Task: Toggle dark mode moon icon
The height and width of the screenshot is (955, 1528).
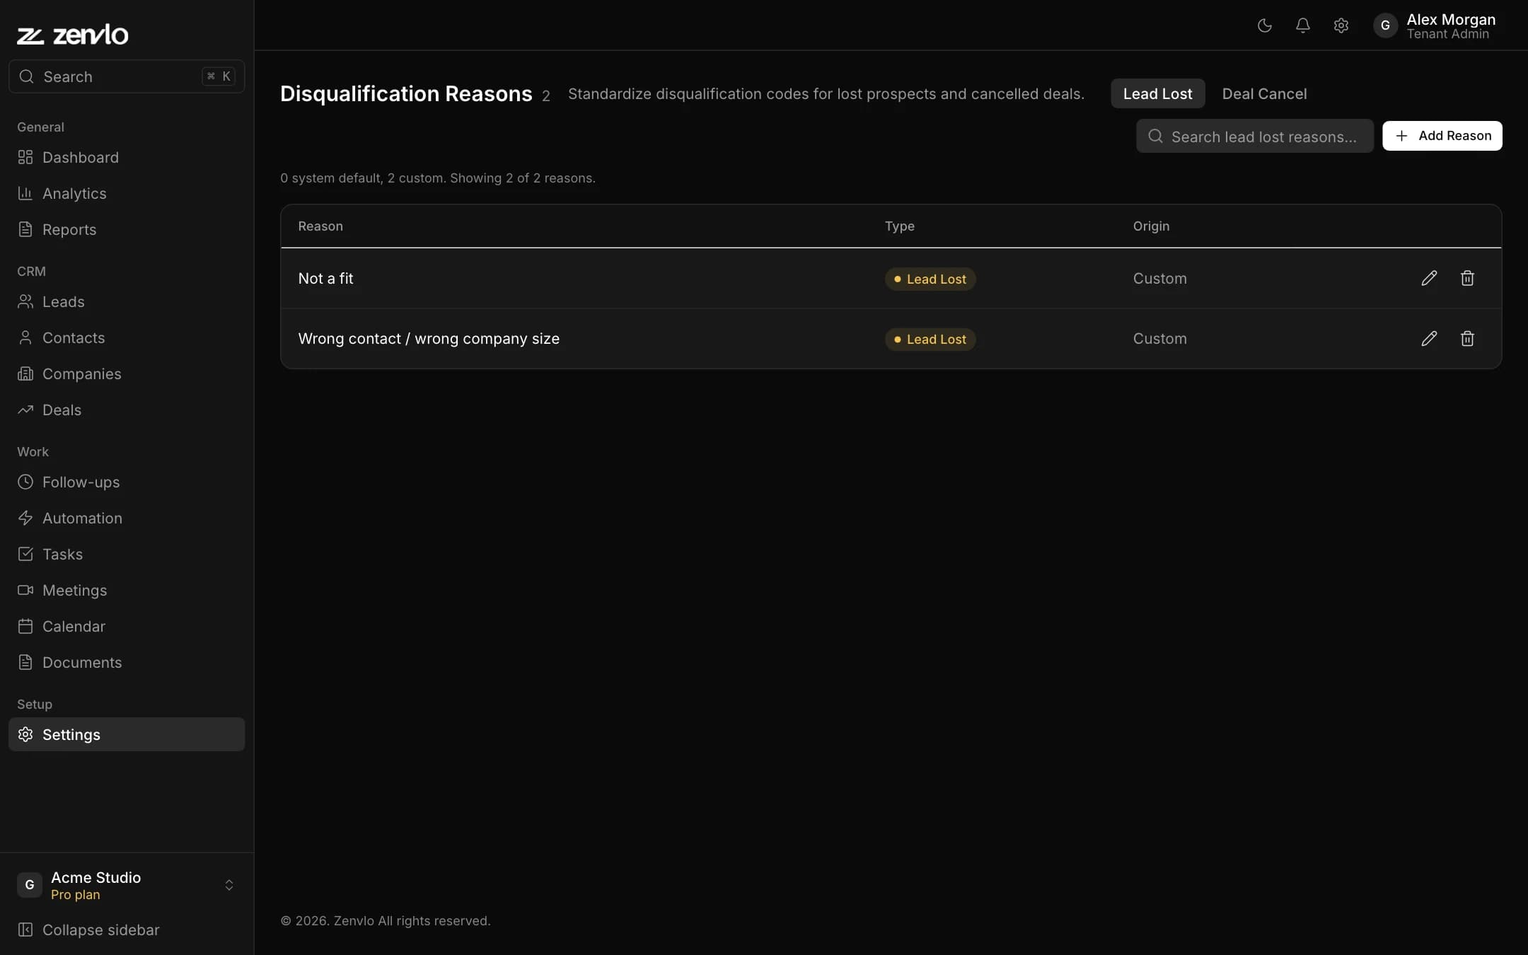Action: pyautogui.click(x=1265, y=25)
